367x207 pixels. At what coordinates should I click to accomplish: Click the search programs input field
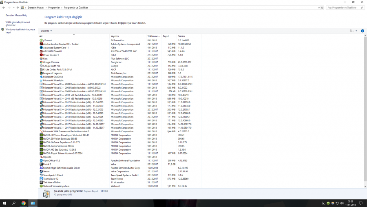pyautogui.click(x=345, y=8)
